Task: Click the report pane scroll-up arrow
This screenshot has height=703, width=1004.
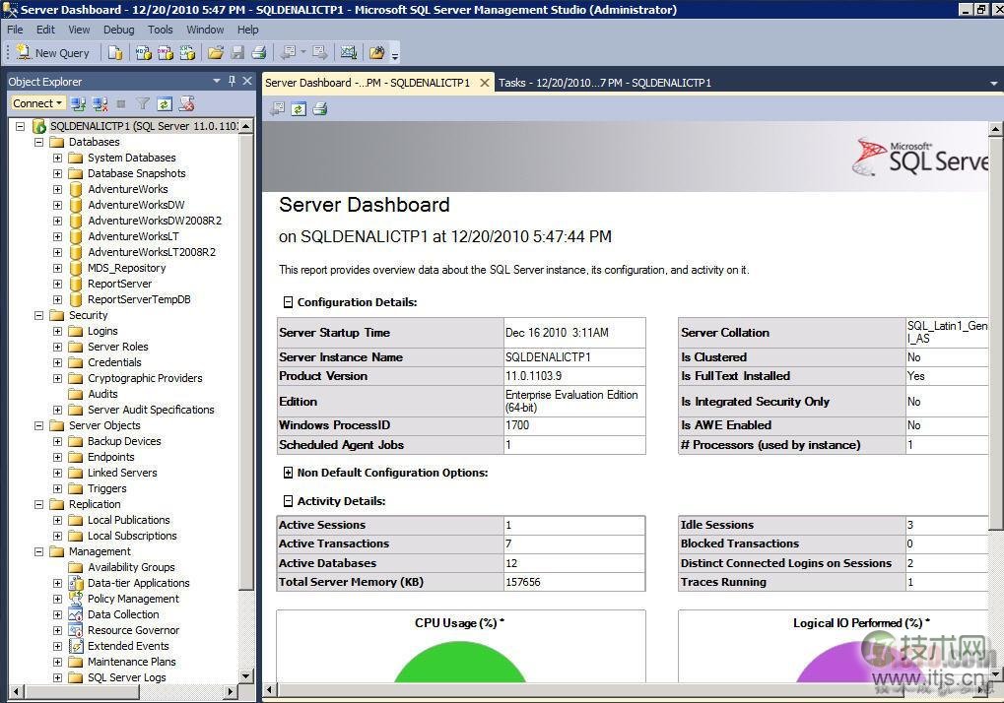Action: point(995,129)
